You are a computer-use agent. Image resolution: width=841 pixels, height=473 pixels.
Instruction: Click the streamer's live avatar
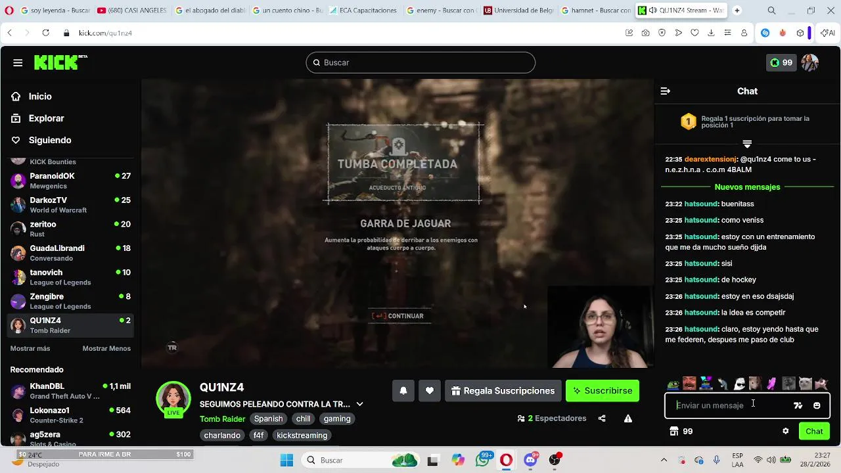pos(173,399)
